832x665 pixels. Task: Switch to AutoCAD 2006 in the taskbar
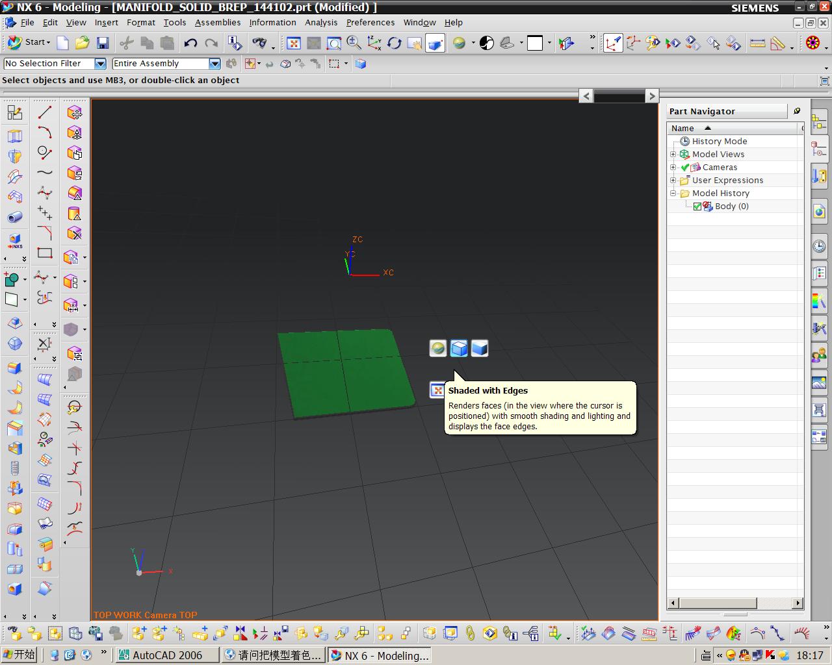click(x=167, y=655)
